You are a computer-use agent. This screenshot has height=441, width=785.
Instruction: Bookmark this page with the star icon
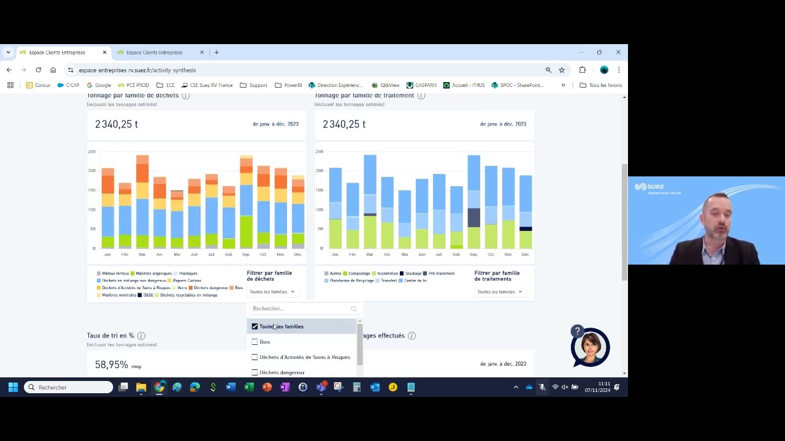tap(562, 70)
